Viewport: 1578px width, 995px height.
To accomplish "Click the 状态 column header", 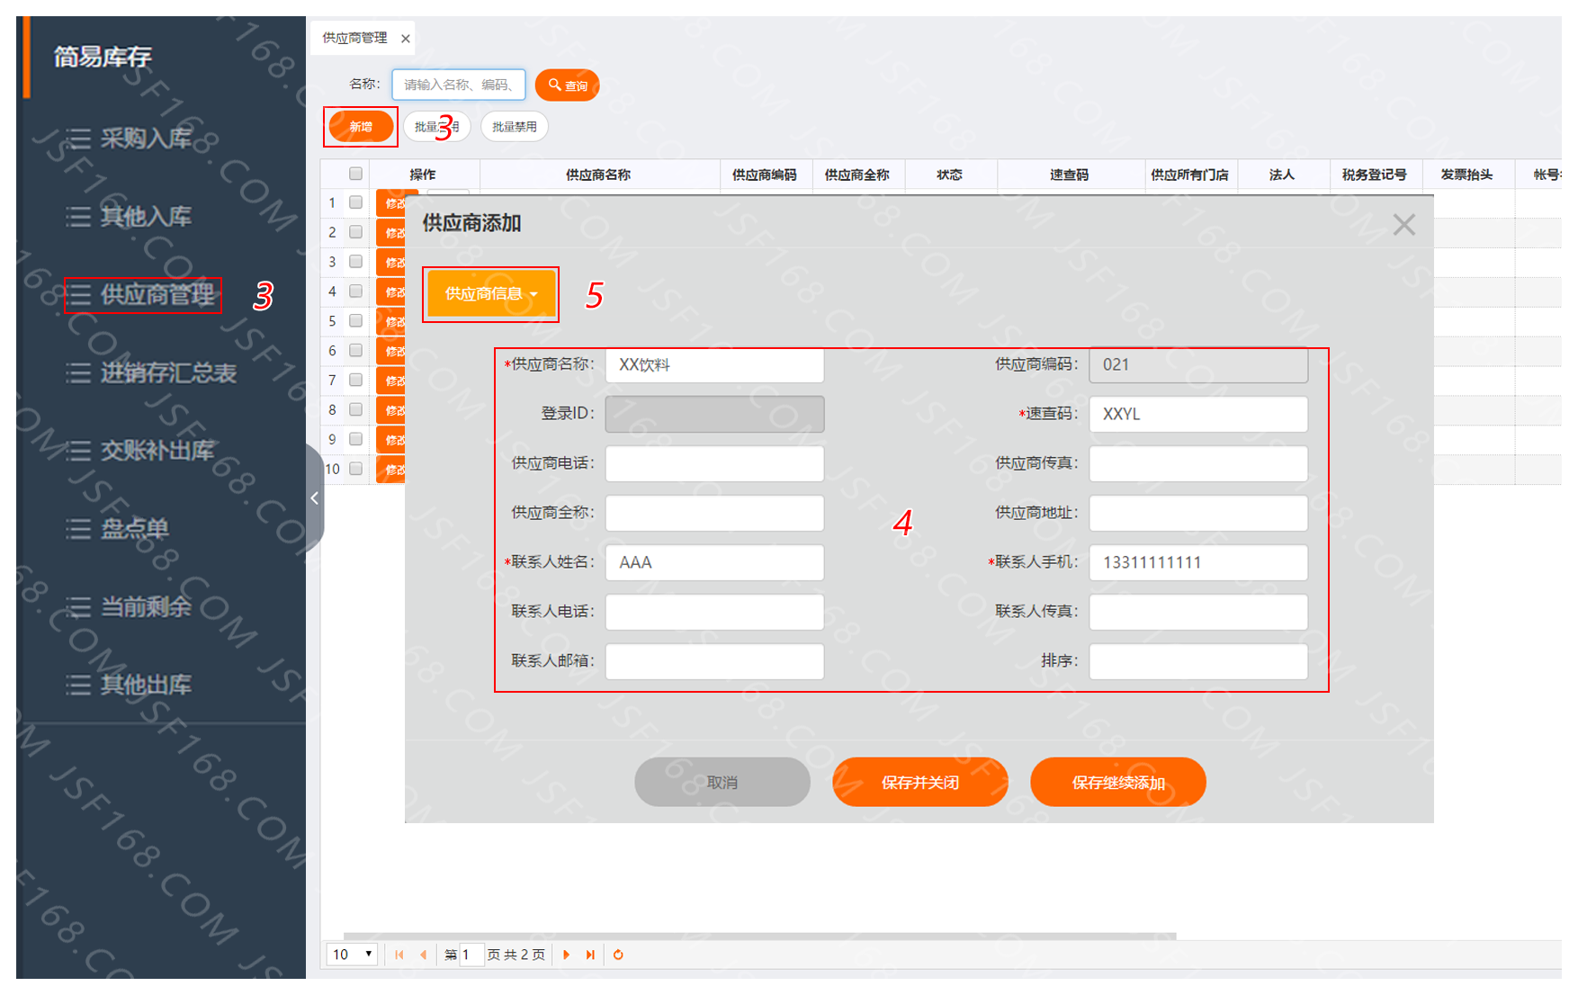I will [949, 175].
